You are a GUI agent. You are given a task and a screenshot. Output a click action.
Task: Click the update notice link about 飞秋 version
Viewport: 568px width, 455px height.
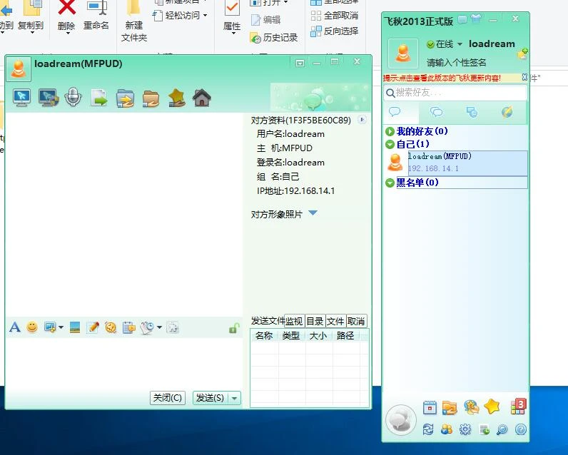[x=442, y=78]
